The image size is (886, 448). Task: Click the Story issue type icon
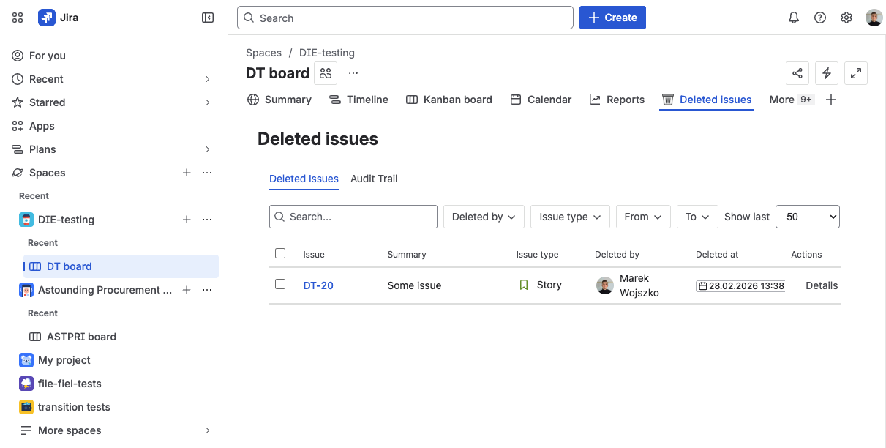click(x=523, y=285)
